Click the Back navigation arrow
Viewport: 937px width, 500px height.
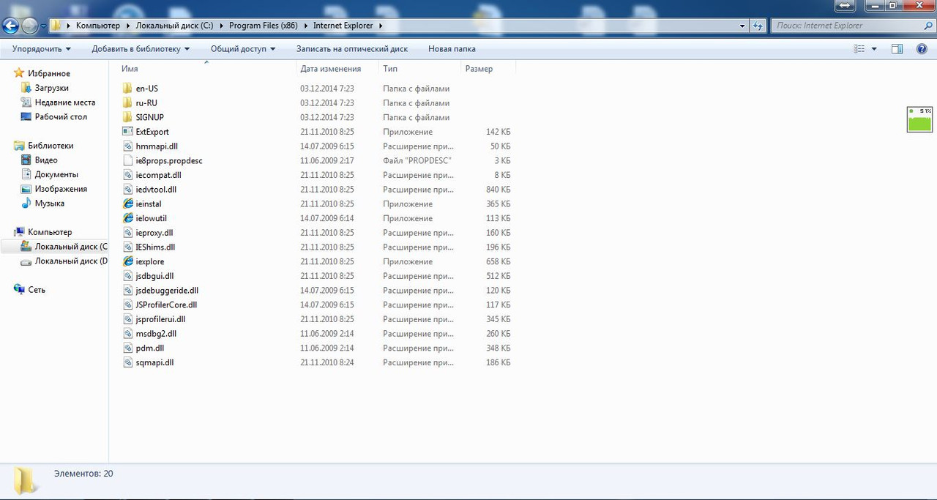(x=10, y=26)
